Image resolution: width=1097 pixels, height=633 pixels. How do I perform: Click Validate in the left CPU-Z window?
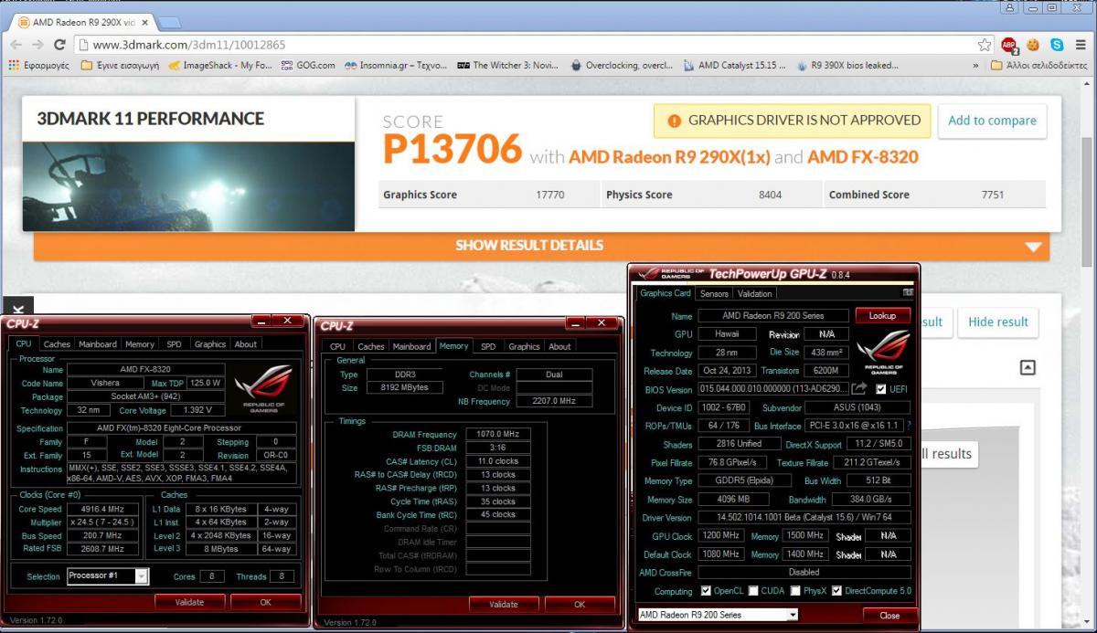click(189, 602)
